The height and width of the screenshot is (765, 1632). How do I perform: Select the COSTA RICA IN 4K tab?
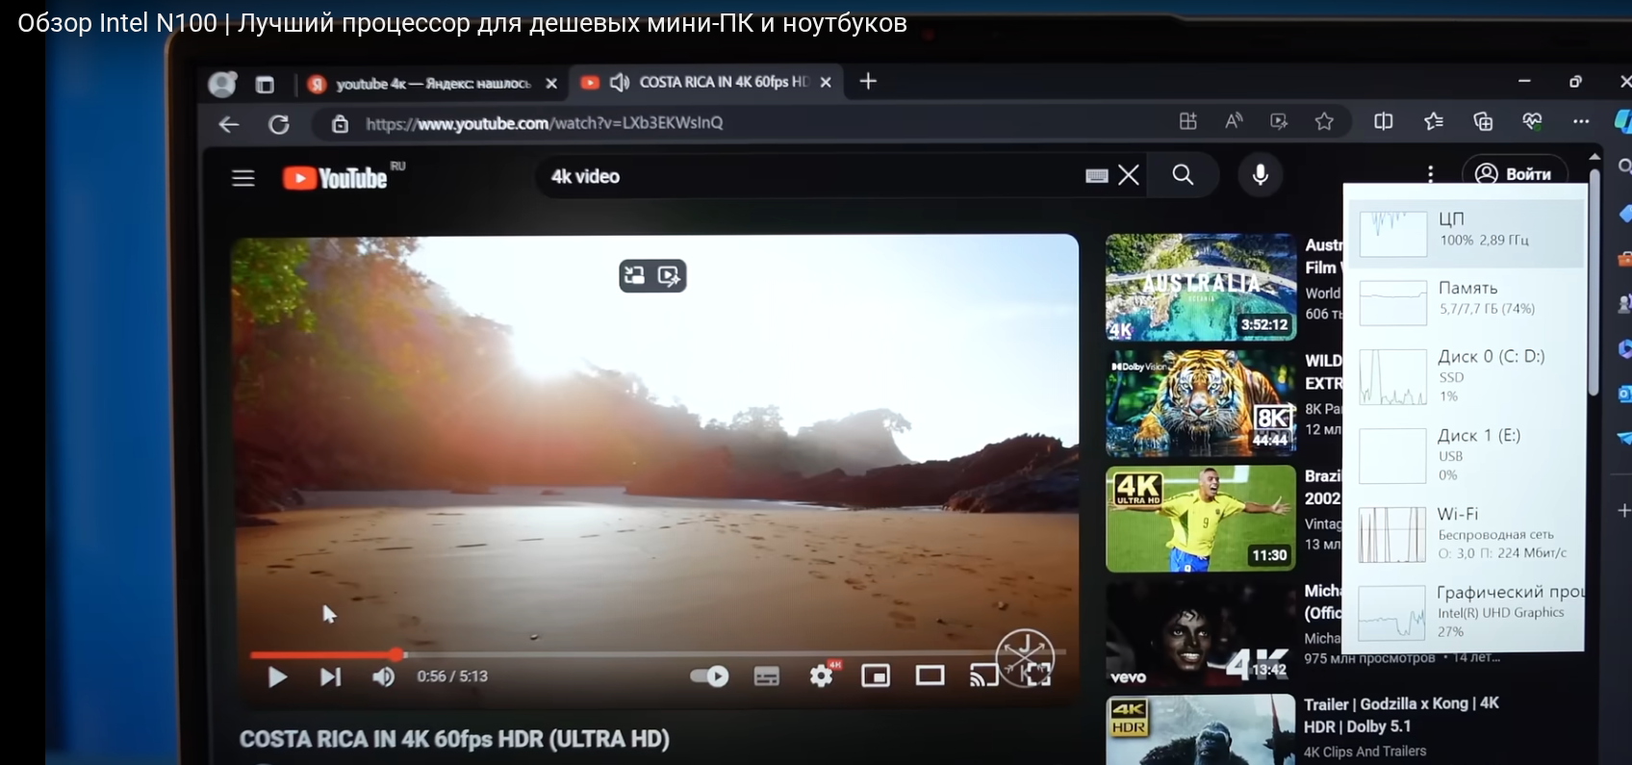pos(707,82)
